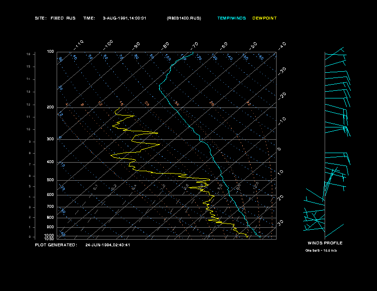Click the 14 km tick on height axis
The image size is (377, 291).
pyautogui.click(x=29, y=79)
